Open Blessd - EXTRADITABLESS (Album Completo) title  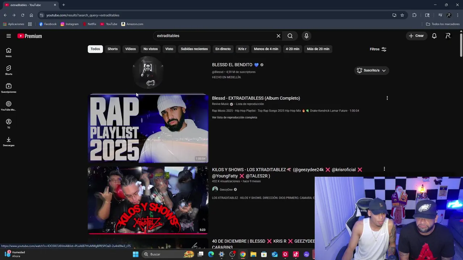pyautogui.click(x=256, y=98)
